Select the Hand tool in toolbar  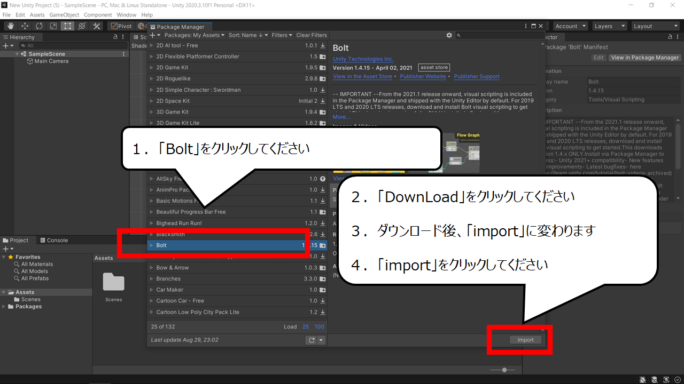coord(10,26)
